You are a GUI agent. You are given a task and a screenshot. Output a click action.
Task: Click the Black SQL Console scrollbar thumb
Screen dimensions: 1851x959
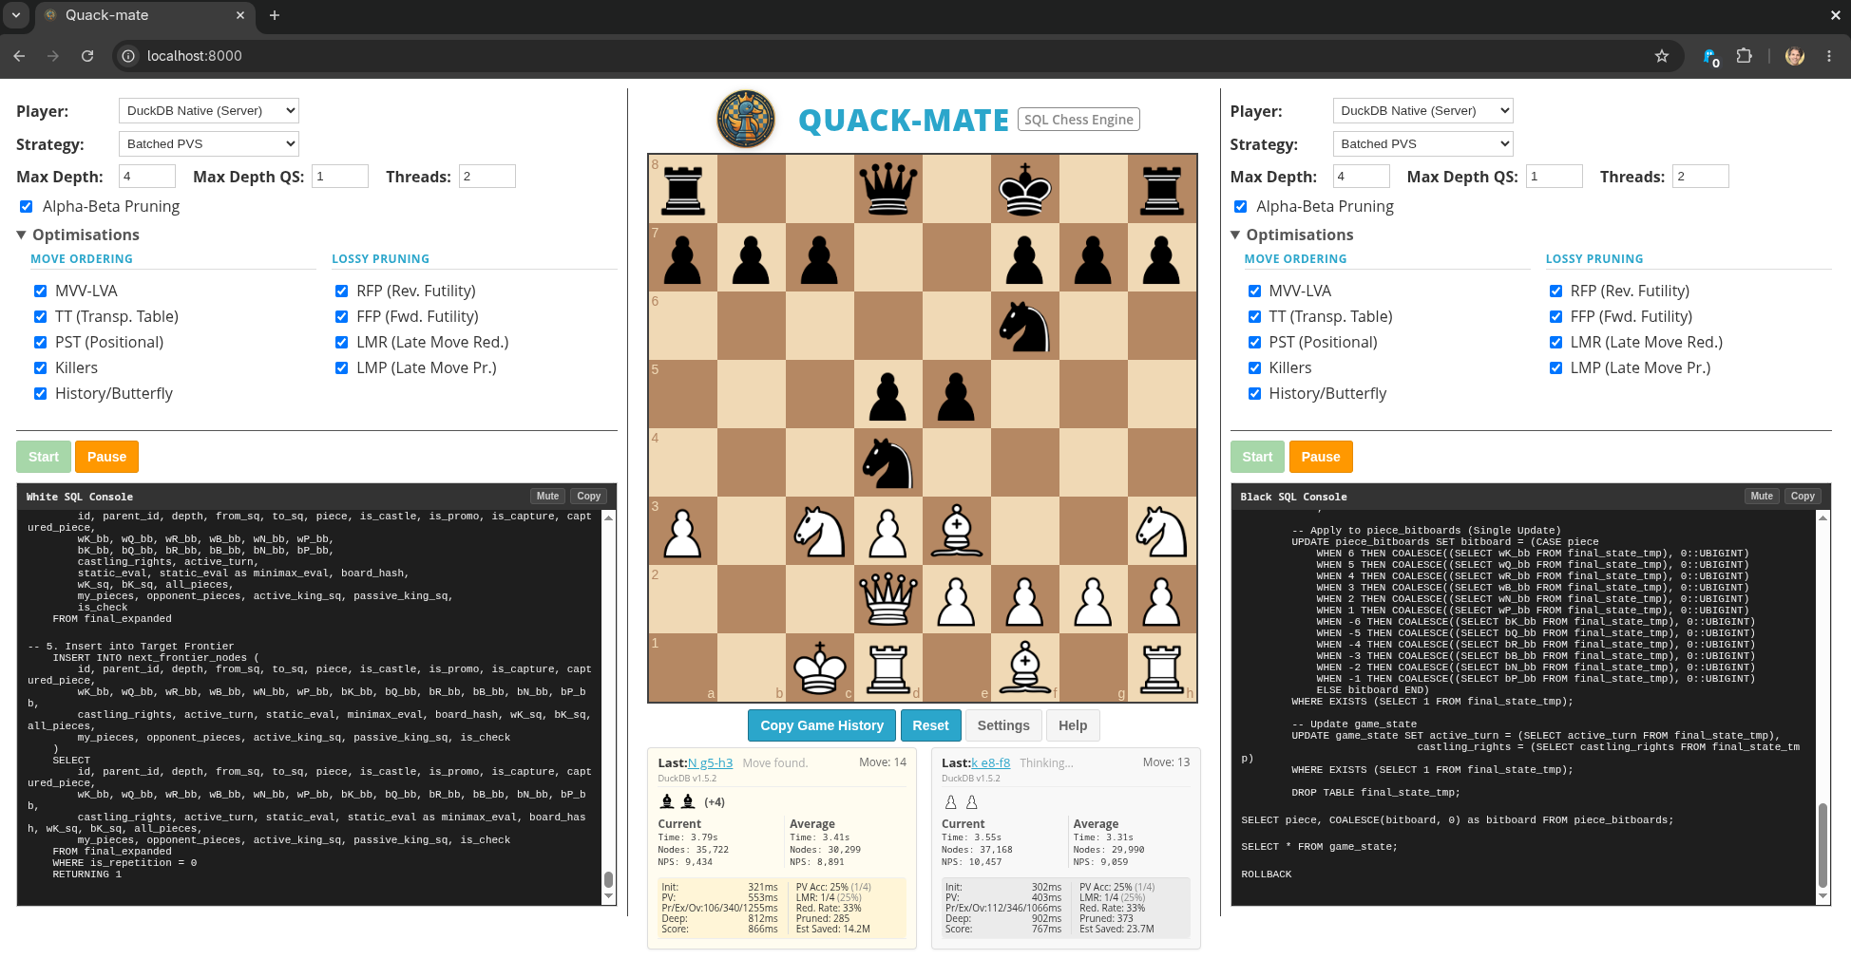(1822, 845)
